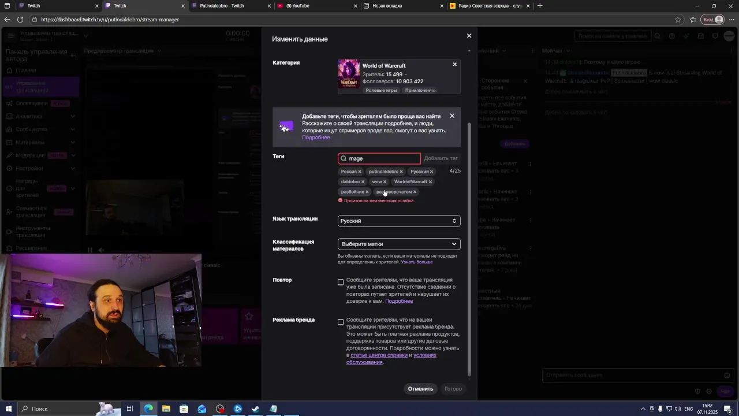Remove the WorldofWarcaft tag
Image resolution: width=739 pixels, height=416 pixels.
coord(430,182)
